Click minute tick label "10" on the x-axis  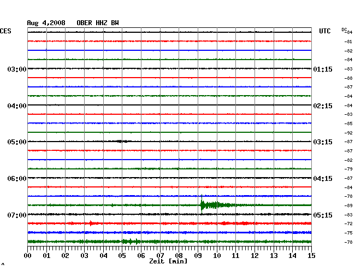click(217, 256)
